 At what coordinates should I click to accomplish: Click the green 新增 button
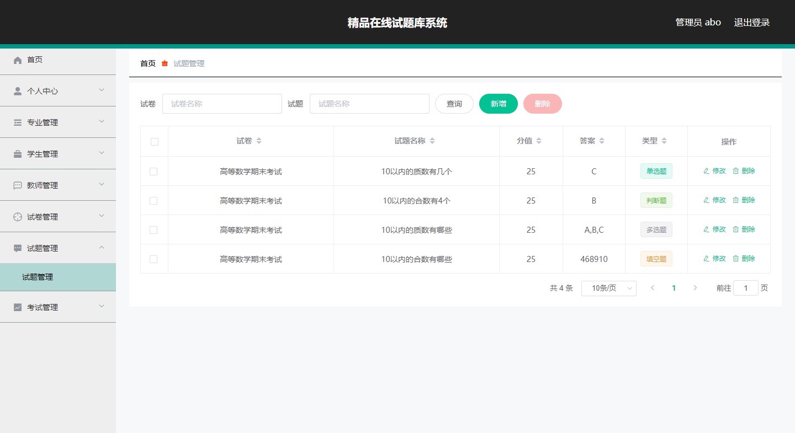coord(498,104)
